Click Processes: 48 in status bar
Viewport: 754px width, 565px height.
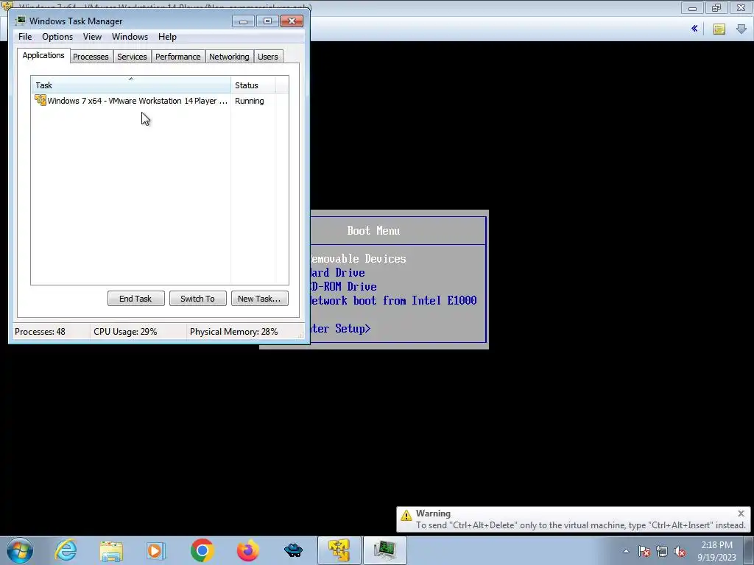coord(40,332)
